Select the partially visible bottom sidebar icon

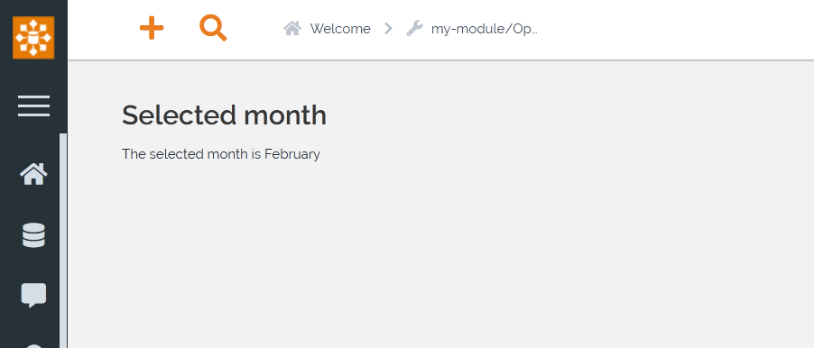(x=33, y=346)
